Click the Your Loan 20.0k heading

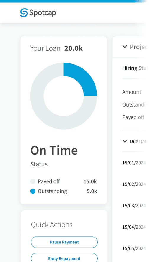pyautogui.click(x=56, y=48)
